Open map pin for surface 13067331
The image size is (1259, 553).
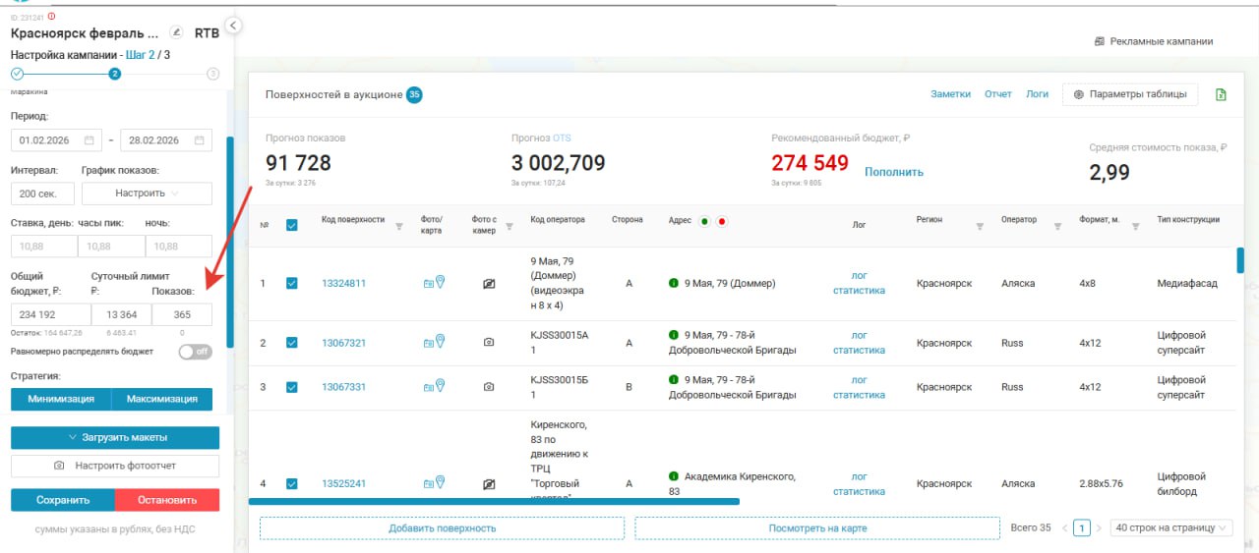[440, 386]
